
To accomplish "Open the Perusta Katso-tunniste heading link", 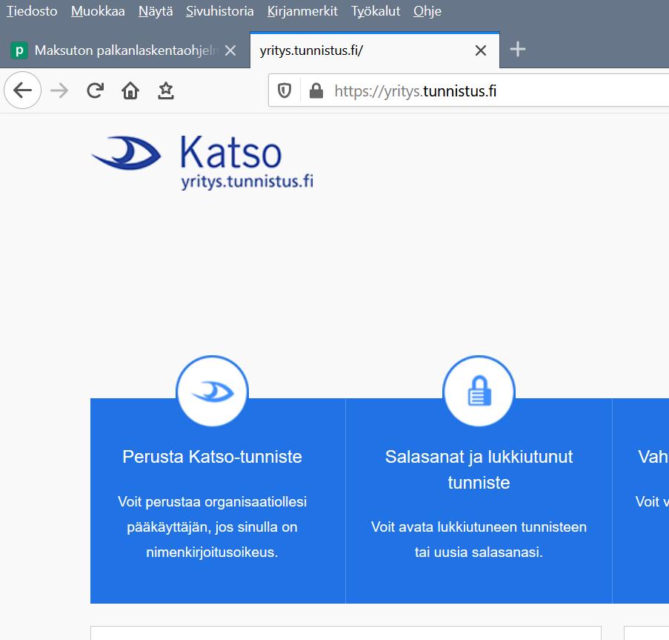I will click(x=212, y=457).
